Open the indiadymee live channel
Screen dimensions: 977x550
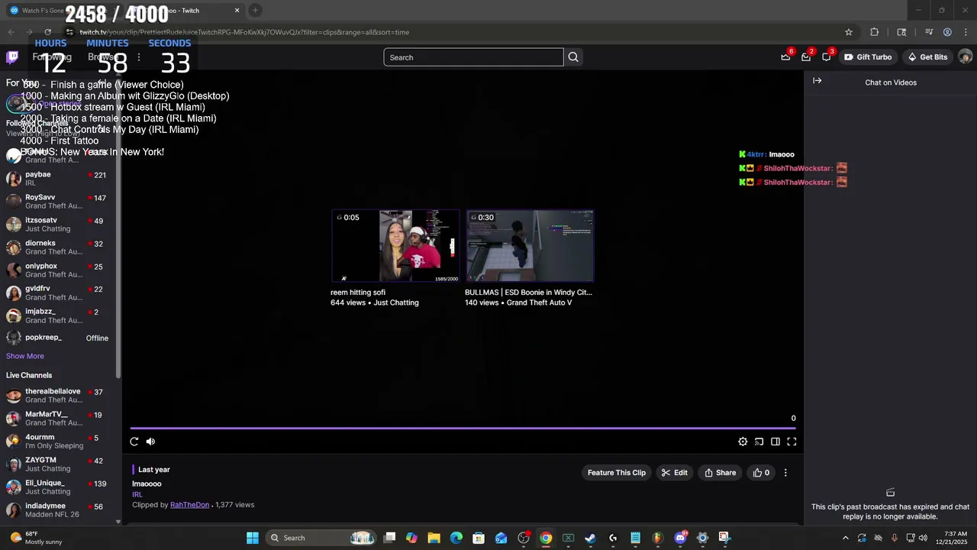pyautogui.click(x=60, y=510)
